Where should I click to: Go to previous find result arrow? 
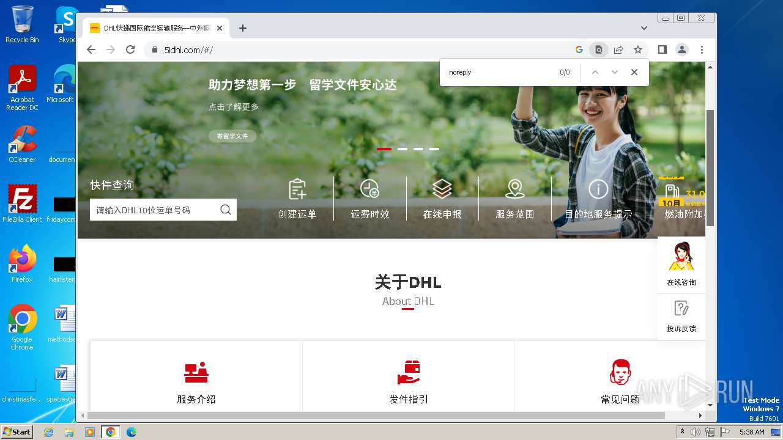coord(595,72)
